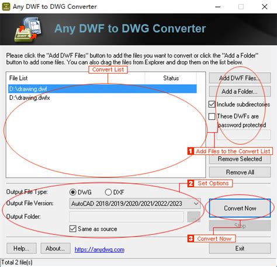Click the Add DWF Files button
The image size is (277, 267).
(240, 78)
